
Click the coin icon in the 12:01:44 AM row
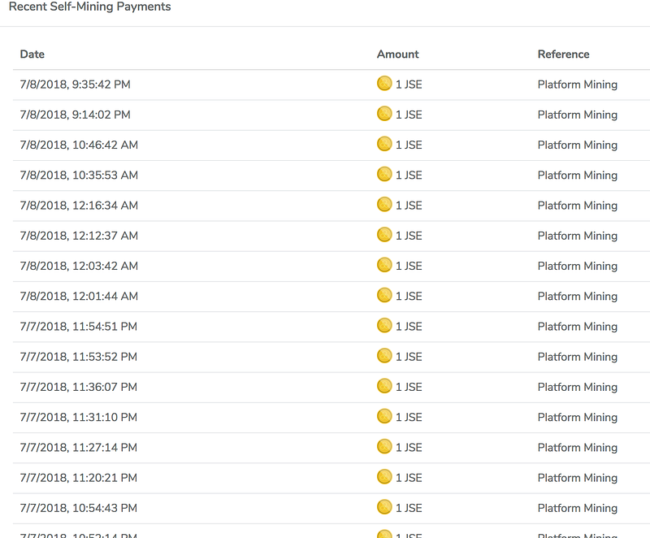384,295
